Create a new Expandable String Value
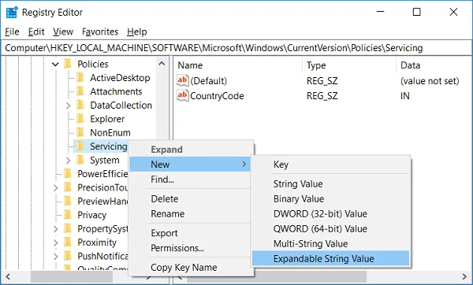The height and width of the screenshot is (285, 473). 330,258
